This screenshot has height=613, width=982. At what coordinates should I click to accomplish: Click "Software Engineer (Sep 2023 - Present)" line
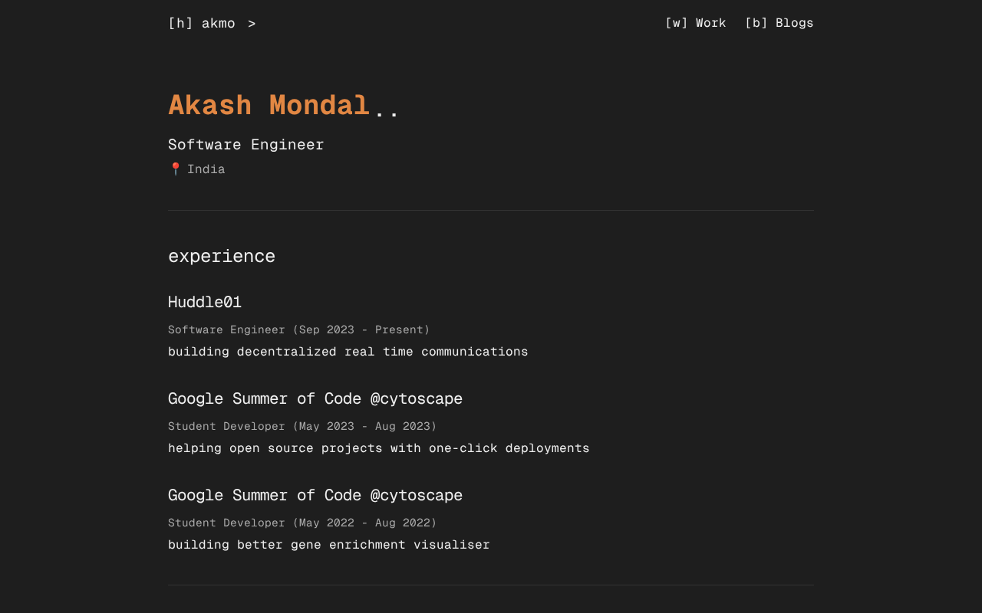click(x=298, y=329)
